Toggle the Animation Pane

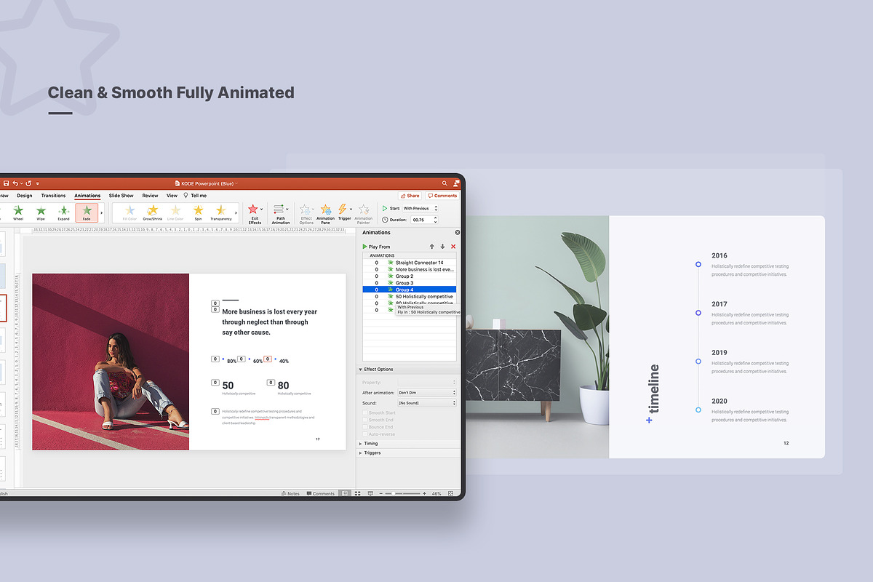coord(325,214)
